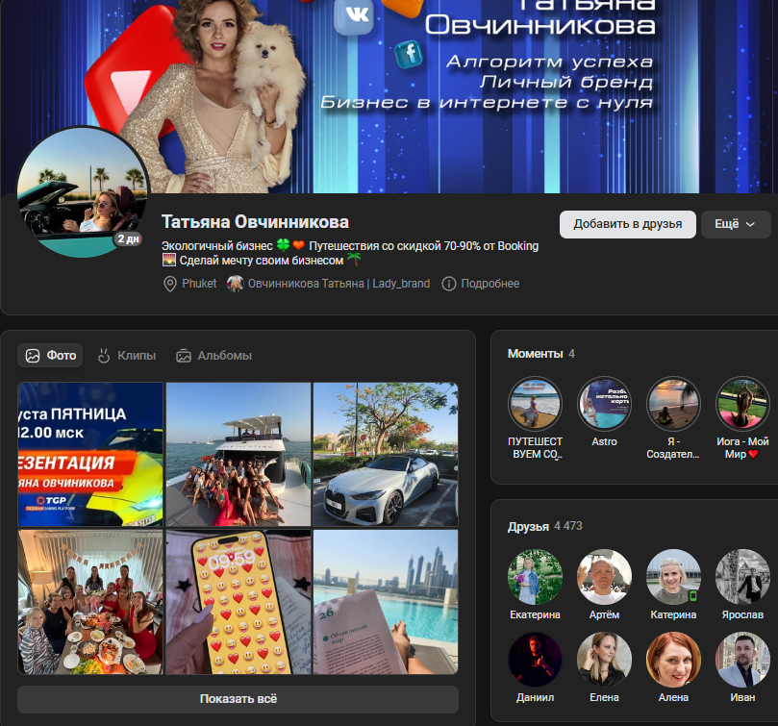Click the info icon beside Подробнее
The image size is (778, 726).
[x=449, y=284]
